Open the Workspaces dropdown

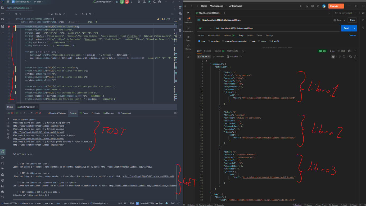click(x=218, y=6)
